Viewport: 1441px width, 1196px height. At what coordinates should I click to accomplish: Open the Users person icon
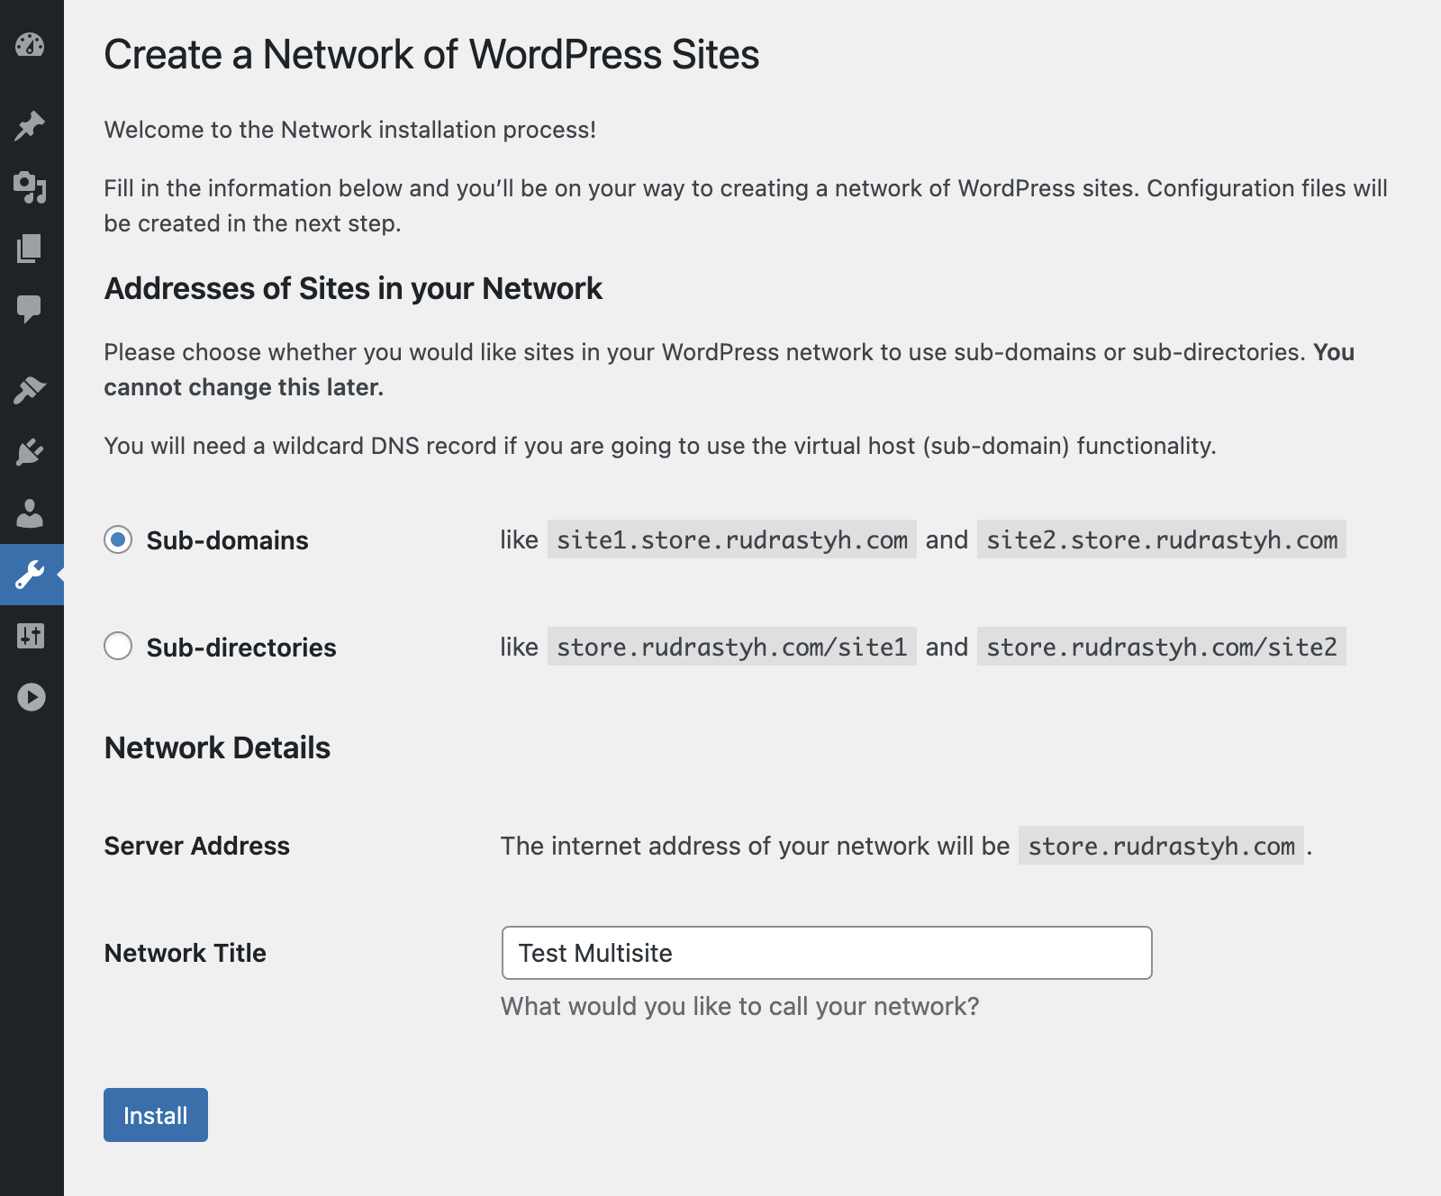pyautogui.click(x=30, y=513)
